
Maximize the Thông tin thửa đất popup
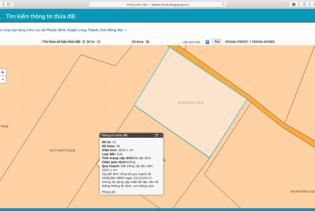[x=157, y=135]
